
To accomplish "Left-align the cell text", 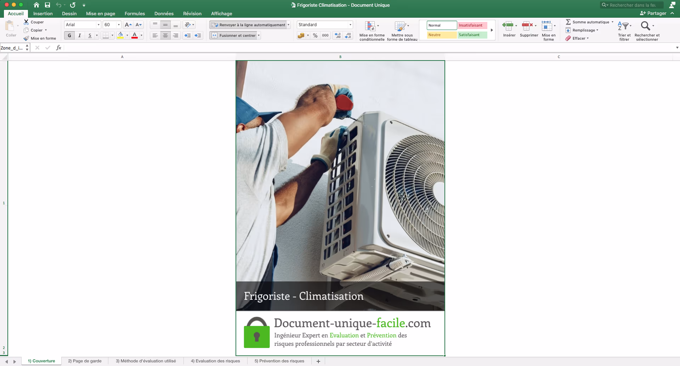I will [155, 35].
